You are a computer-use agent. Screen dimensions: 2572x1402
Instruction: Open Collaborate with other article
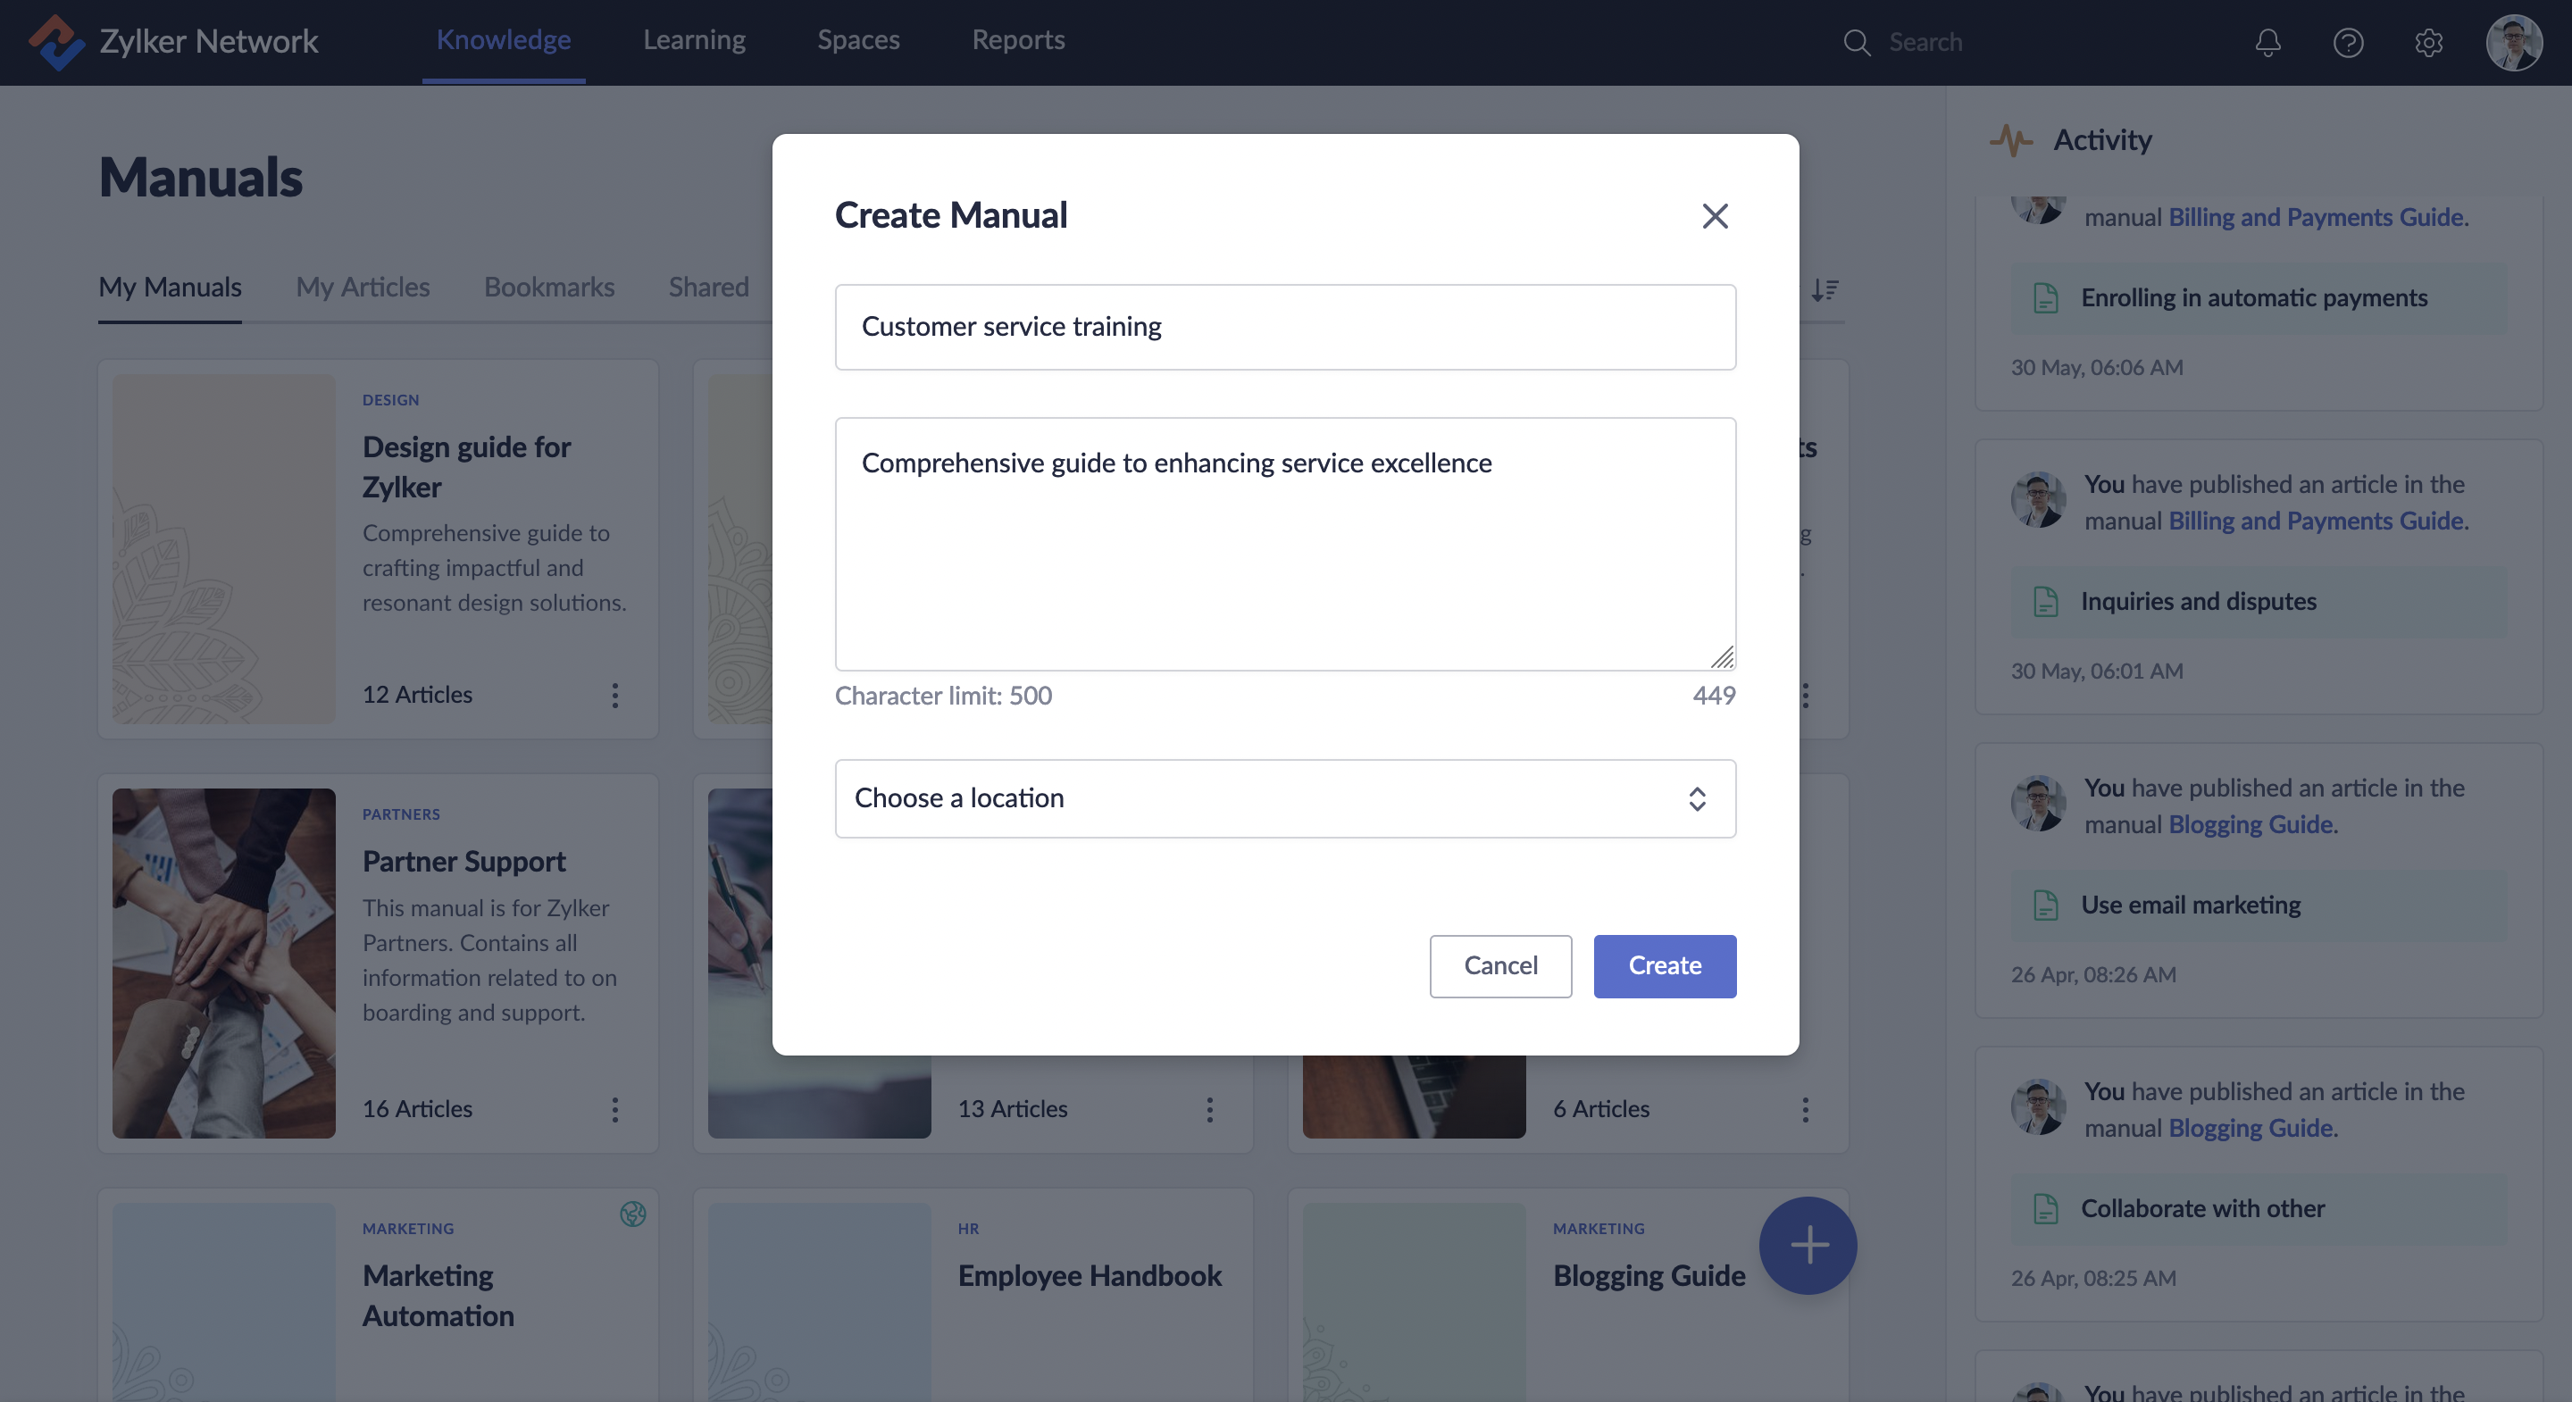(x=2259, y=1208)
